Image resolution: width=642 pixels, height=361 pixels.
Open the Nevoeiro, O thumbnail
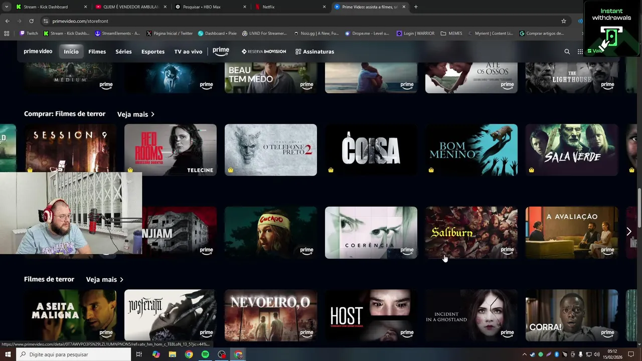(x=271, y=315)
